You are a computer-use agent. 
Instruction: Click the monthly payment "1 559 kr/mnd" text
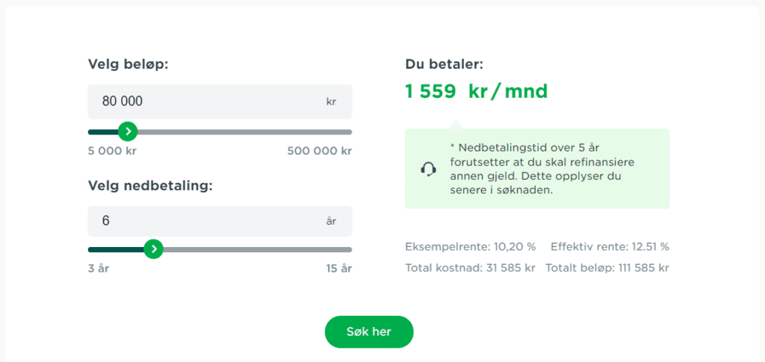[x=477, y=92]
